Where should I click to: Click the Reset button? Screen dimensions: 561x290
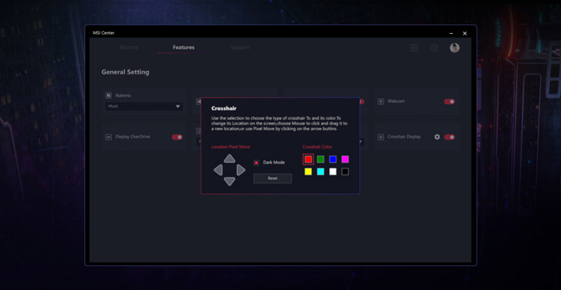(273, 179)
